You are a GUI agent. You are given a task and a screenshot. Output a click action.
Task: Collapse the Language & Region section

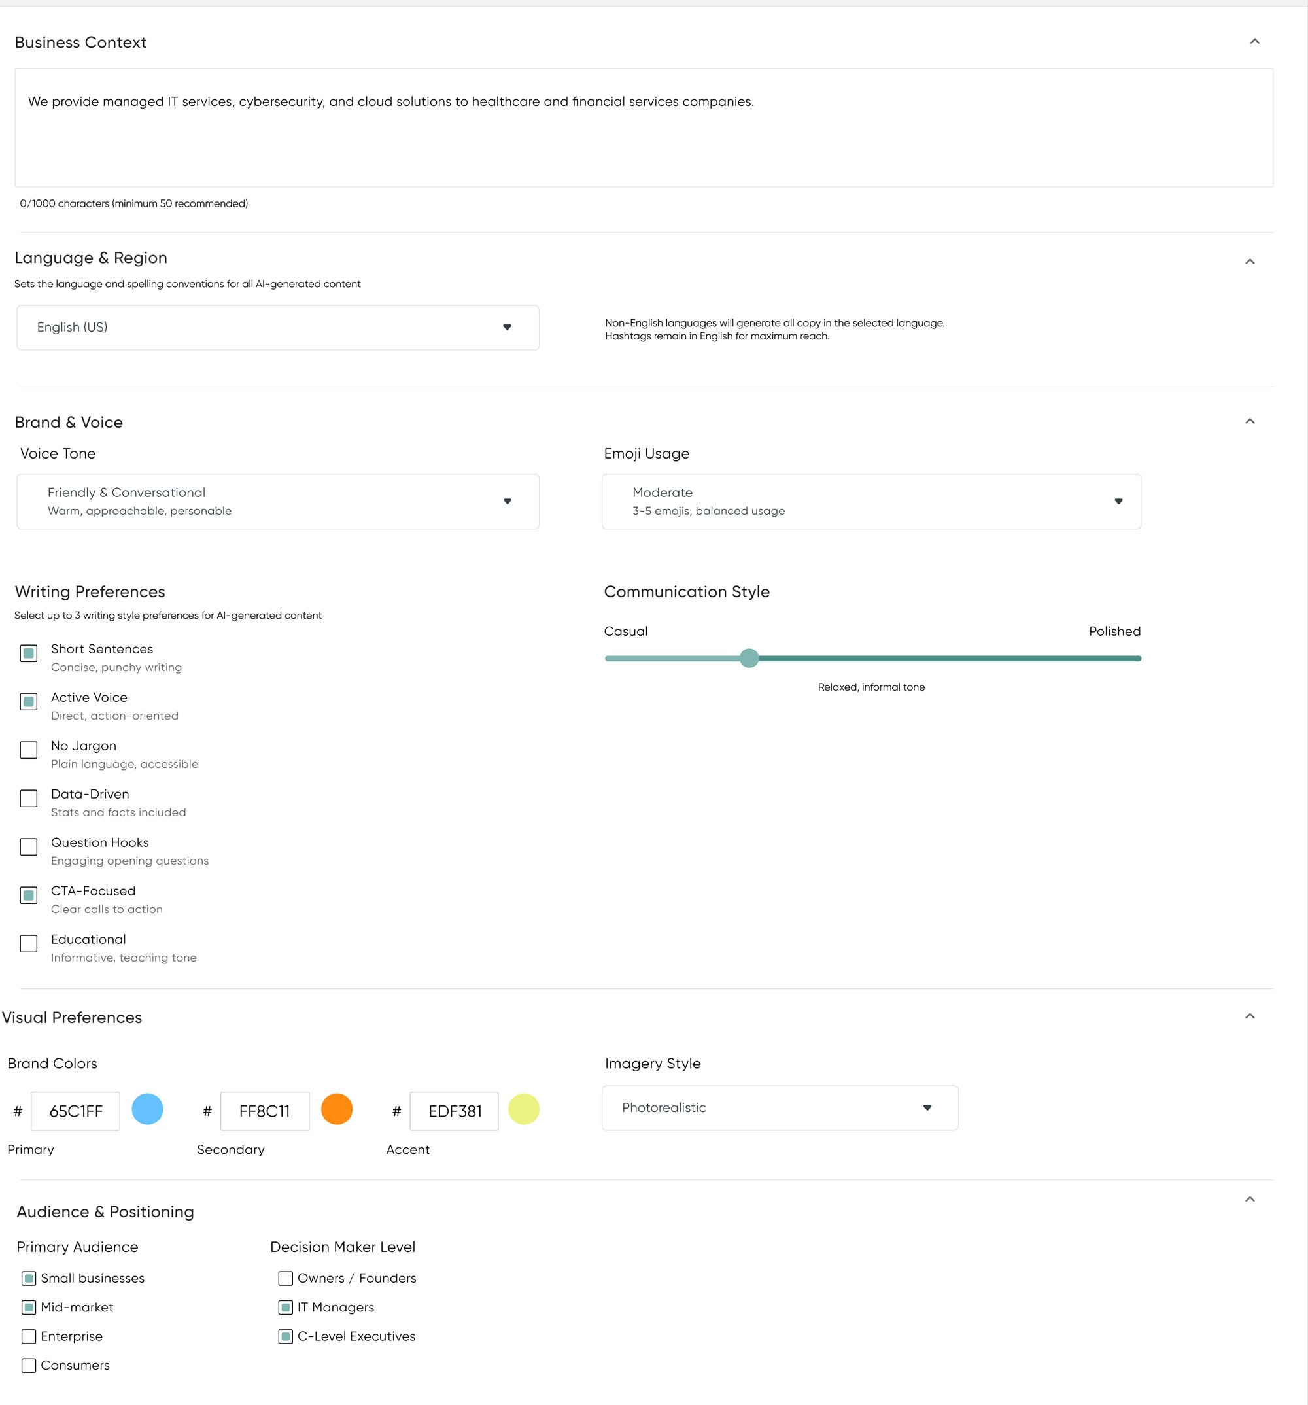pyautogui.click(x=1250, y=261)
